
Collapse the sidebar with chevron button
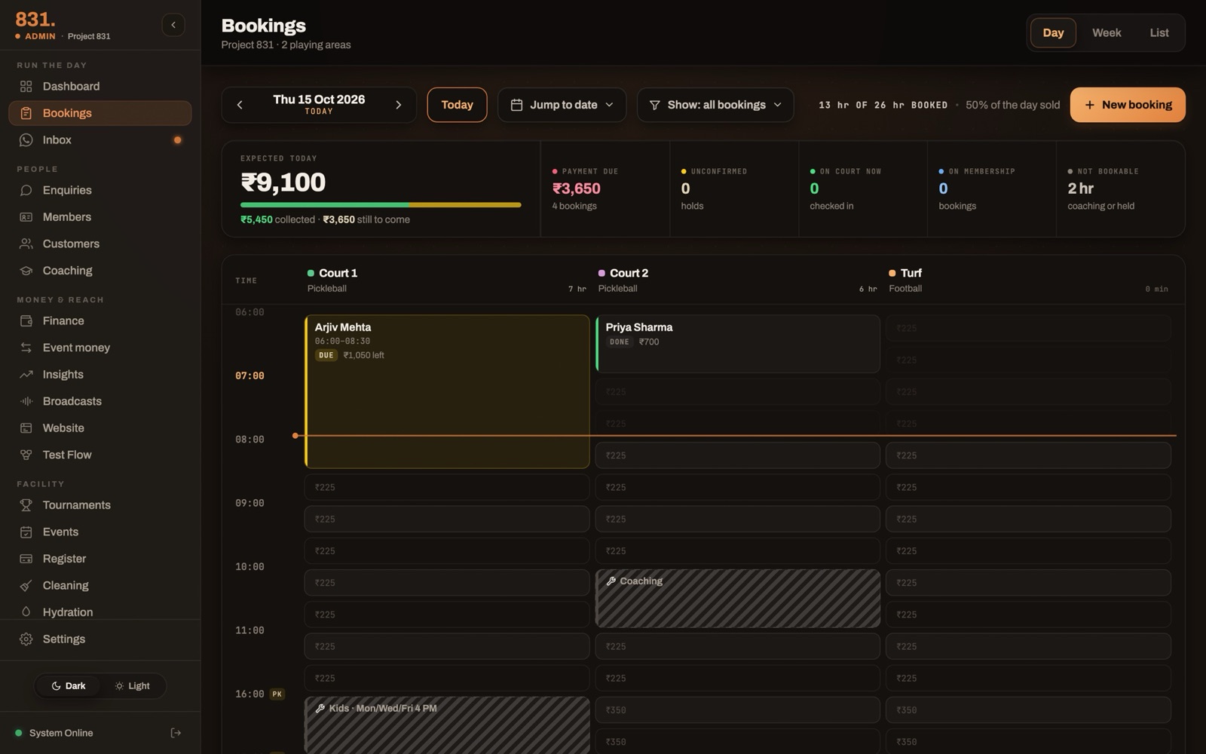point(173,25)
